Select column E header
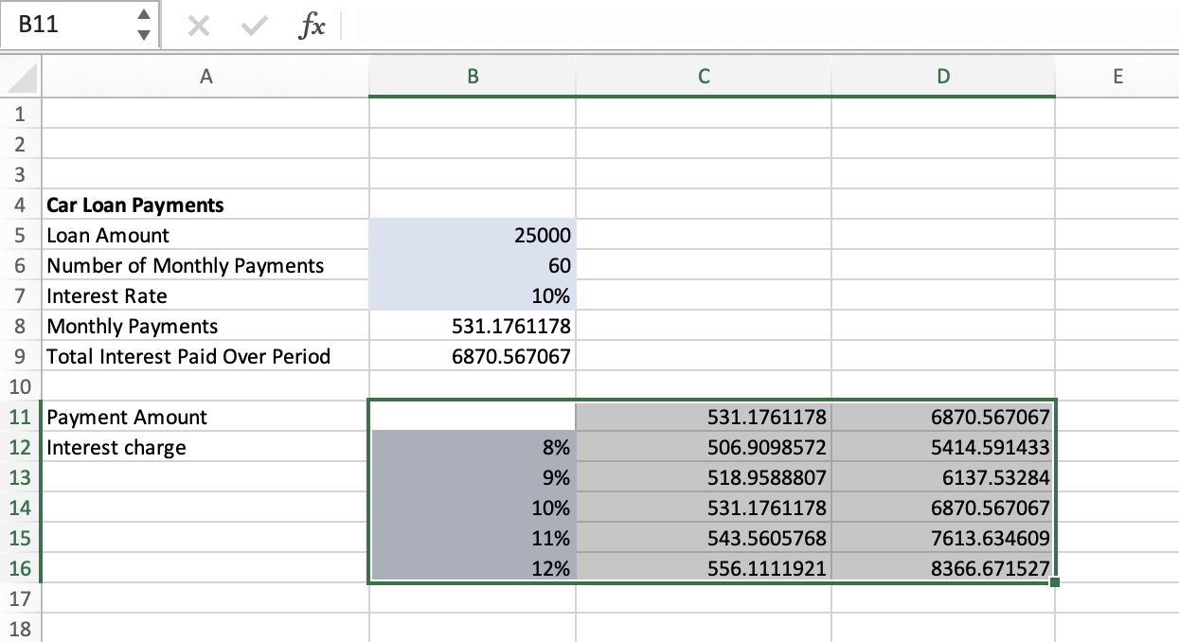 point(1117,78)
